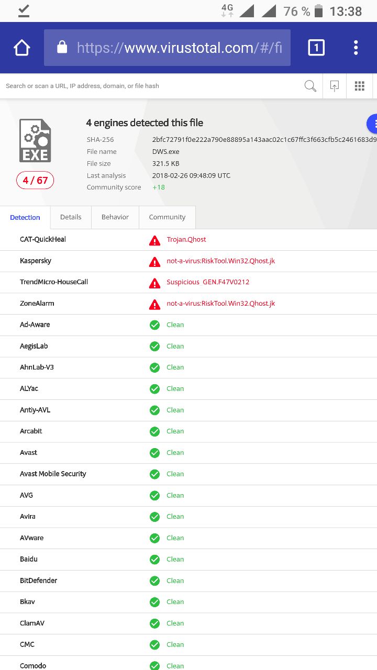Image resolution: width=377 pixels, height=670 pixels.
Task: Click the '4 engines detected this file' heading
Action: pyautogui.click(x=145, y=123)
